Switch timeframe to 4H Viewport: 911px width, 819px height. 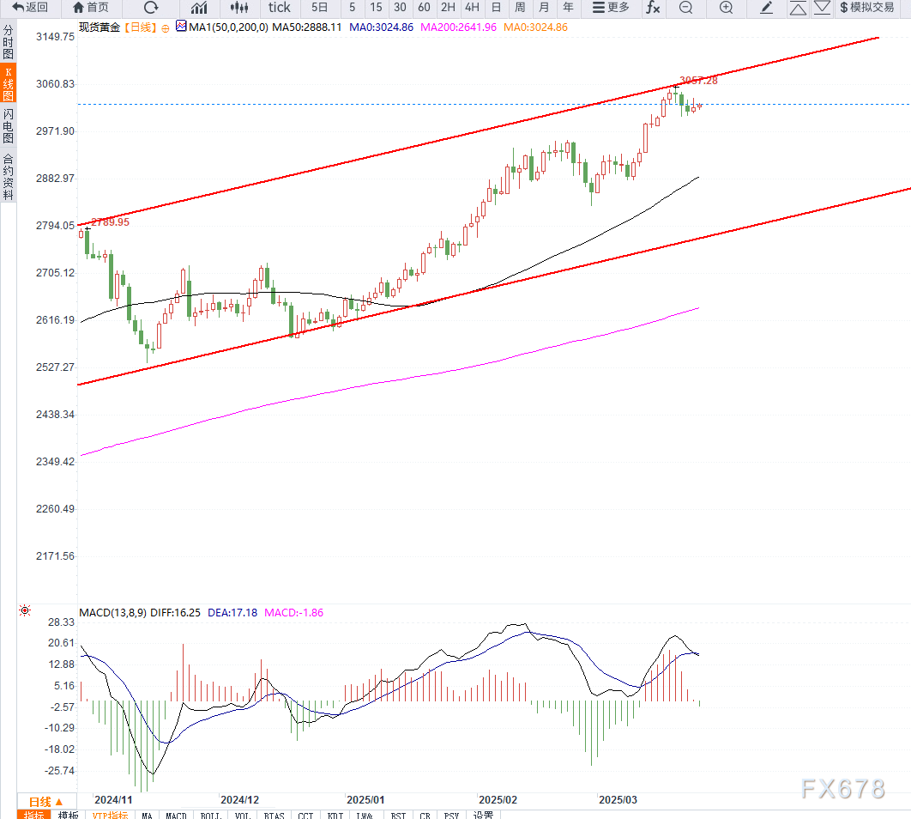pyautogui.click(x=472, y=8)
